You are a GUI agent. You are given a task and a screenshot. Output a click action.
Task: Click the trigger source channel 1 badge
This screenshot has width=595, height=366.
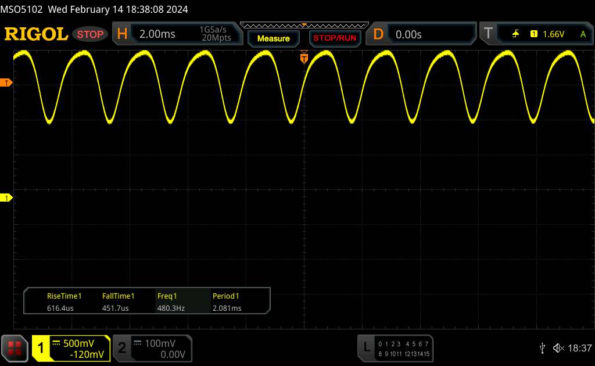point(534,34)
